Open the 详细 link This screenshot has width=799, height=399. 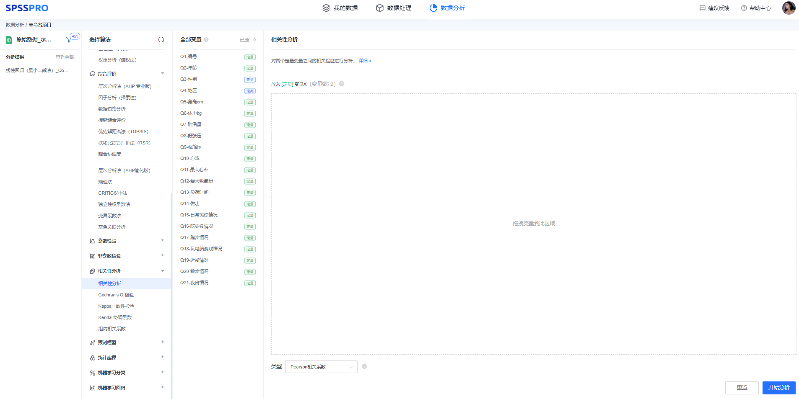pyautogui.click(x=365, y=61)
